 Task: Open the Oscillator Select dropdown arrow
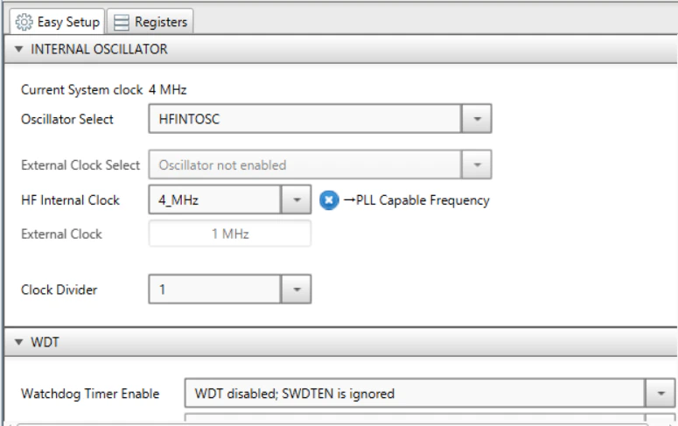(477, 118)
